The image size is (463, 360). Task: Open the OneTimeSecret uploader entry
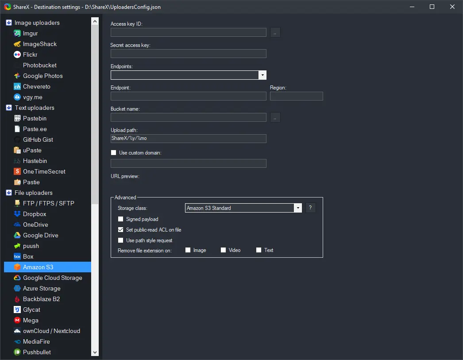44,171
